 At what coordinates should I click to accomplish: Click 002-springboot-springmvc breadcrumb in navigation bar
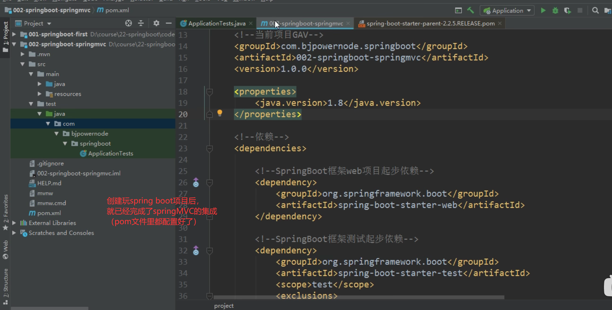(x=48, y=10)
